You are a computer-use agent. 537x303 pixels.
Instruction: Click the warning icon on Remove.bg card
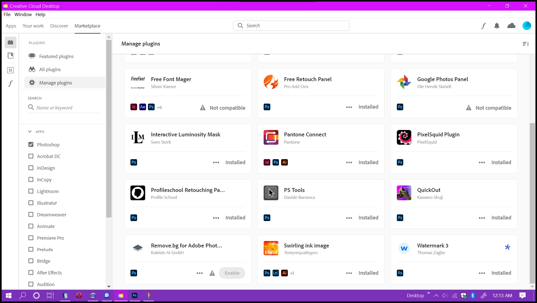point(212,273)
